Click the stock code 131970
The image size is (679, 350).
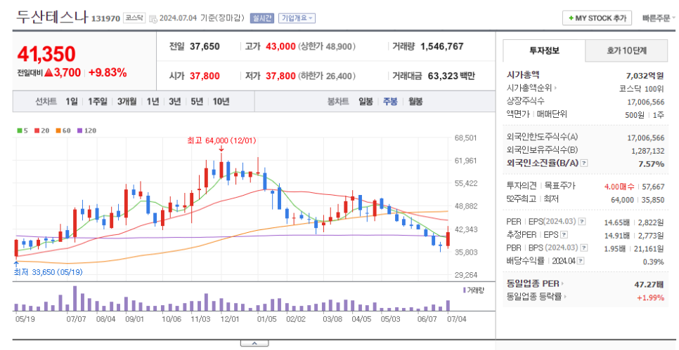[105, 19]
